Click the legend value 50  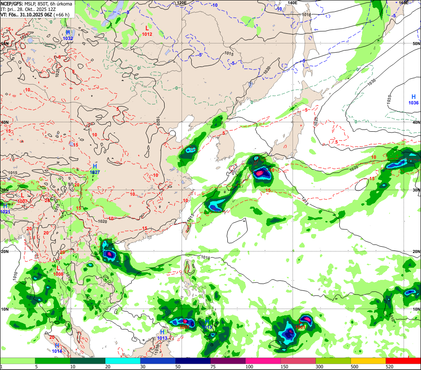[x=178, y=367]
